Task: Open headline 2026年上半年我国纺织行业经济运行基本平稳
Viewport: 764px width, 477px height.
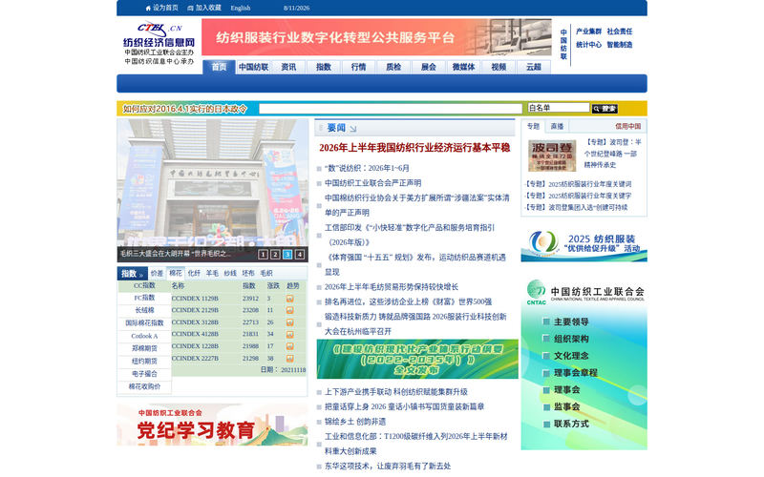Action: tap(414, 148)
